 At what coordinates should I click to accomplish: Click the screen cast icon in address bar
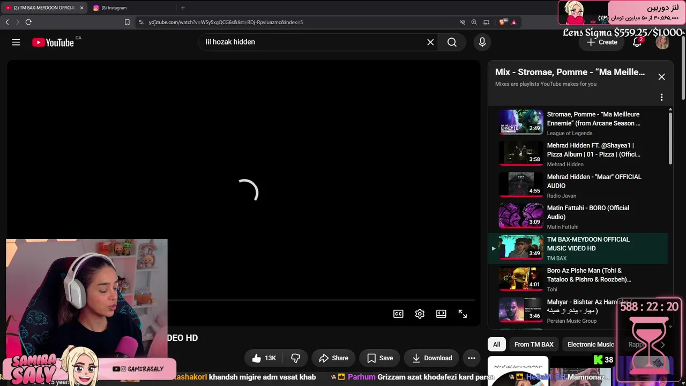486,22
